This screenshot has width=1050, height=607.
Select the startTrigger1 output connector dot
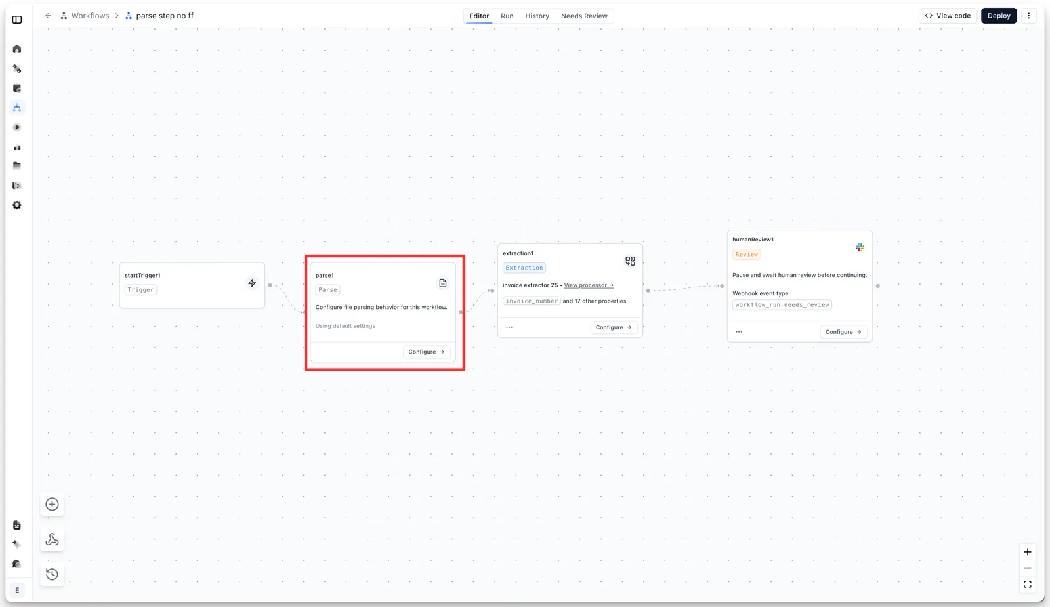[270, 285]
